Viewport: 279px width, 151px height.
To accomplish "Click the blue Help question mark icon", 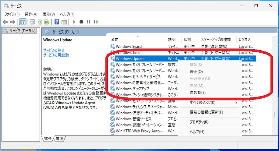I will [x=56, y=22].
